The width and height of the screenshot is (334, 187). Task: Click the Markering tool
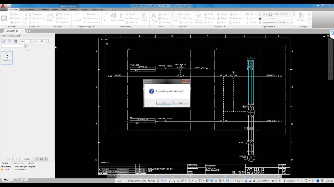click(186, 18)
